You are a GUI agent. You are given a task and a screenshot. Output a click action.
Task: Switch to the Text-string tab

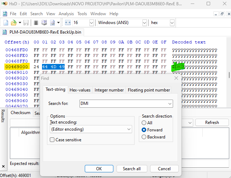pos(55,89)
